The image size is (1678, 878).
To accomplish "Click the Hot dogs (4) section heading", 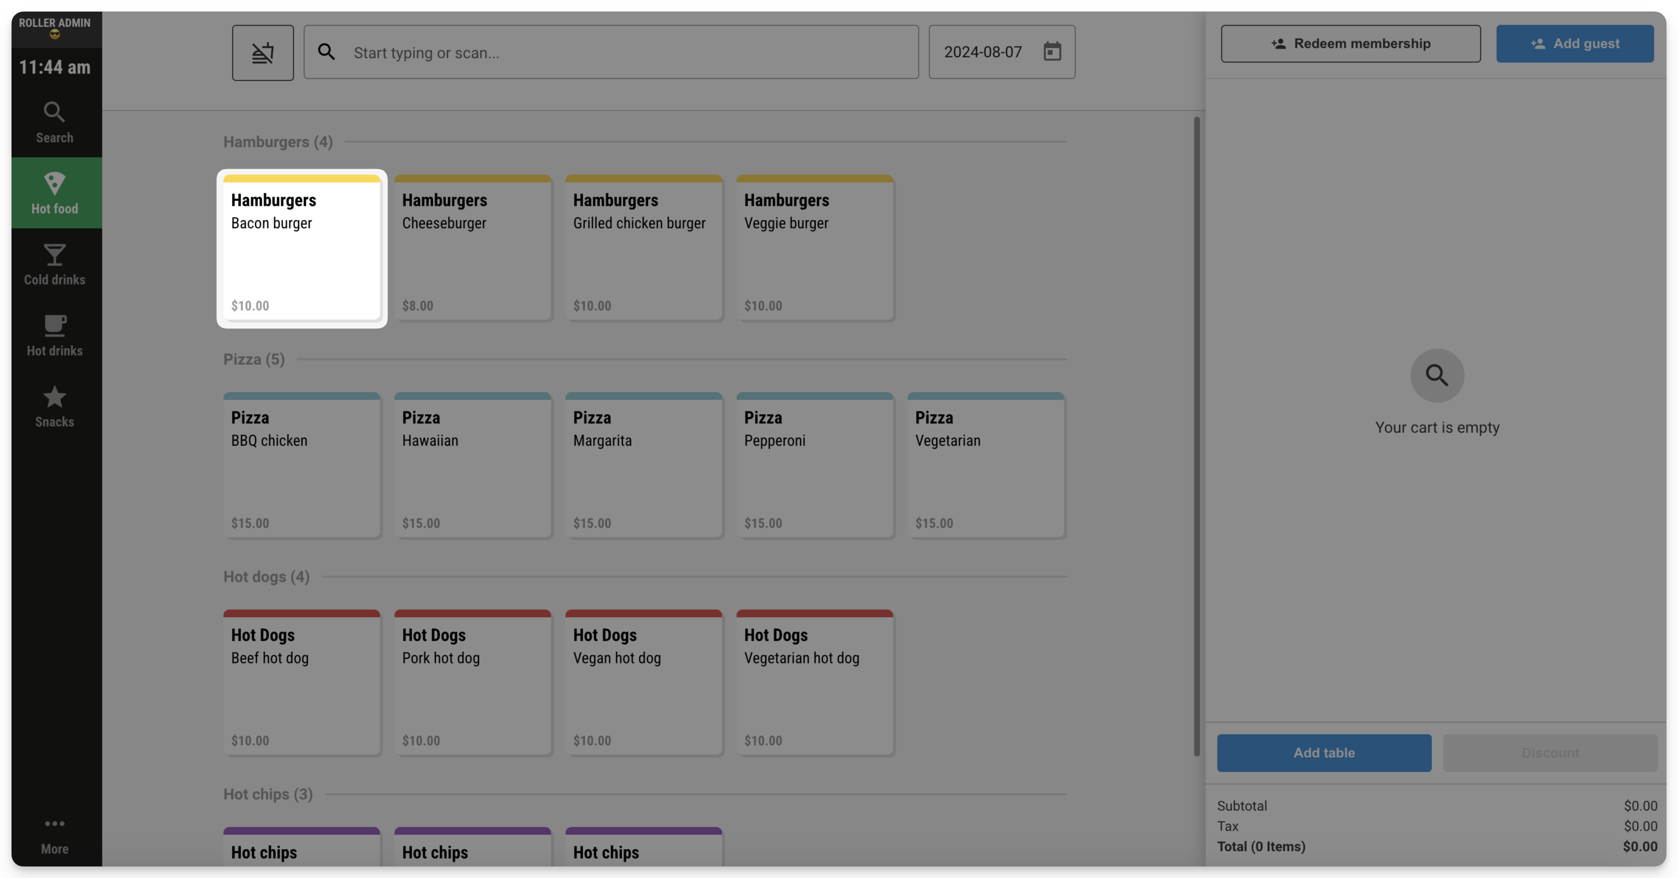I will 266,576.
